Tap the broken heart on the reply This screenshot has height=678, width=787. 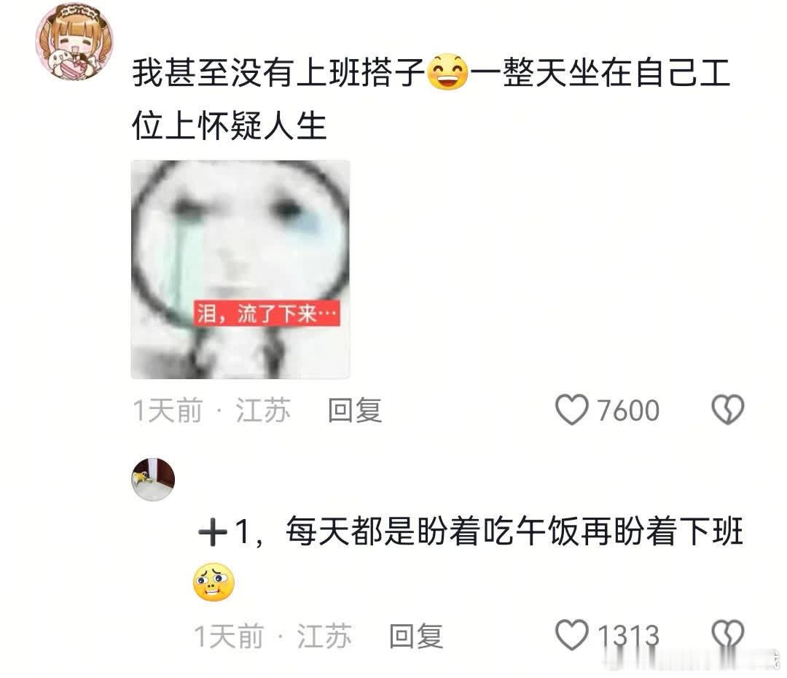(x=728, y=634)
